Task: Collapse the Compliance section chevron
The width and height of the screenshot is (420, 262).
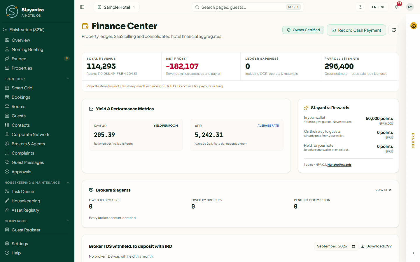Action: pos(68,221)
